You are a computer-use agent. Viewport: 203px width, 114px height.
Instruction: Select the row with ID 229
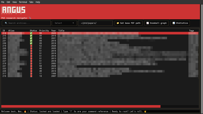coord(100,58)
